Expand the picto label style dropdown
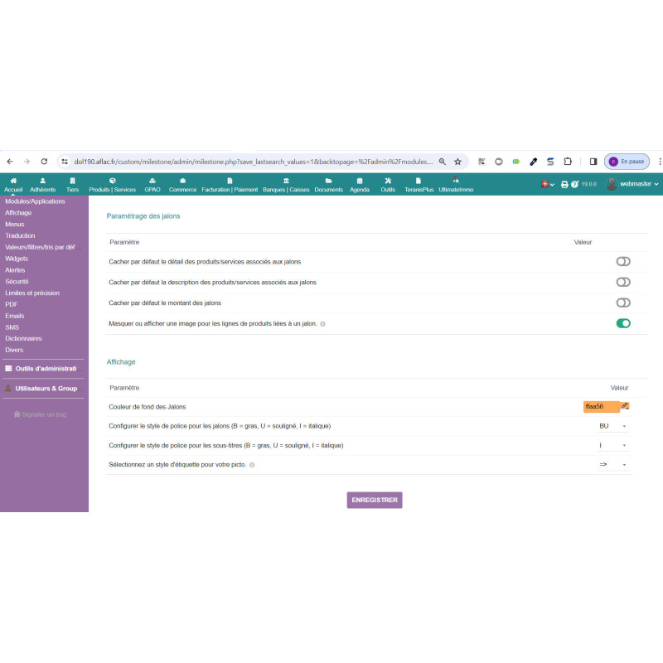Screen dimensions: 663x663 613,465
